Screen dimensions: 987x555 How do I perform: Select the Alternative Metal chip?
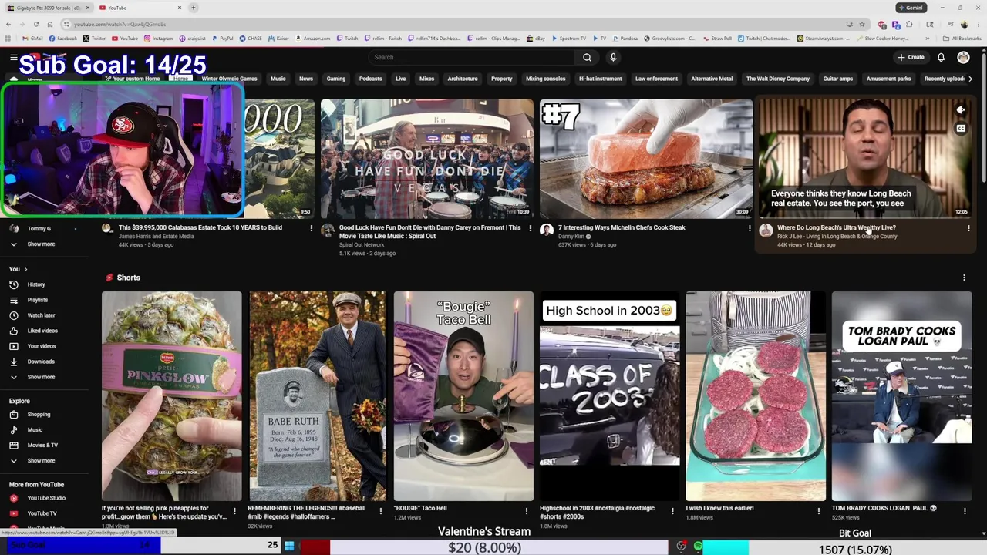712,79
